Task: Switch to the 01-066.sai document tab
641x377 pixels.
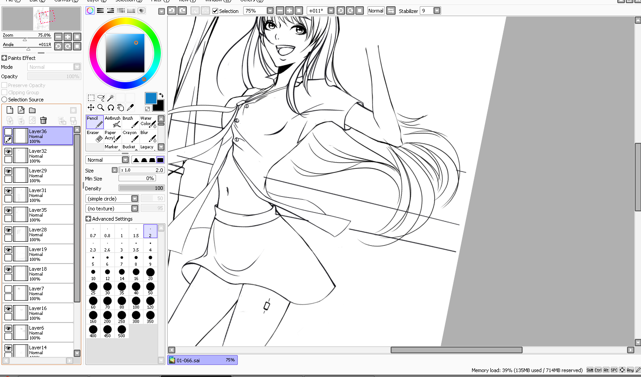Action: pos(202,360)
